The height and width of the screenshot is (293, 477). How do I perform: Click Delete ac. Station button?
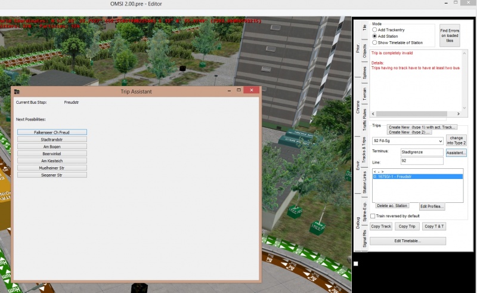(x=392, y=206)
